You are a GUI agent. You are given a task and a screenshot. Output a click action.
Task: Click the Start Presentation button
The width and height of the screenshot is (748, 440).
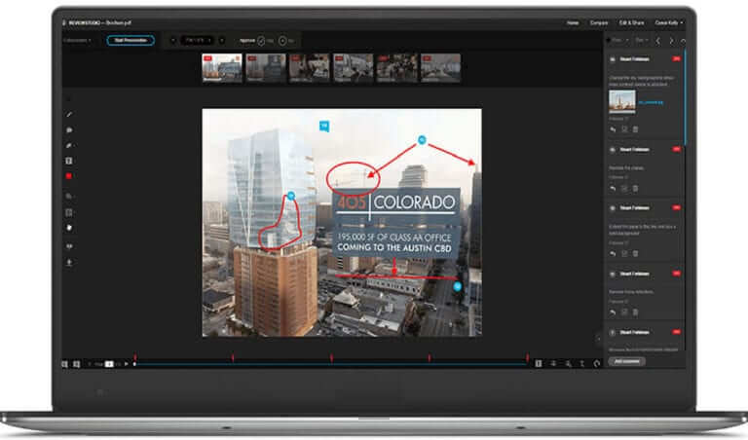(130, 40)
